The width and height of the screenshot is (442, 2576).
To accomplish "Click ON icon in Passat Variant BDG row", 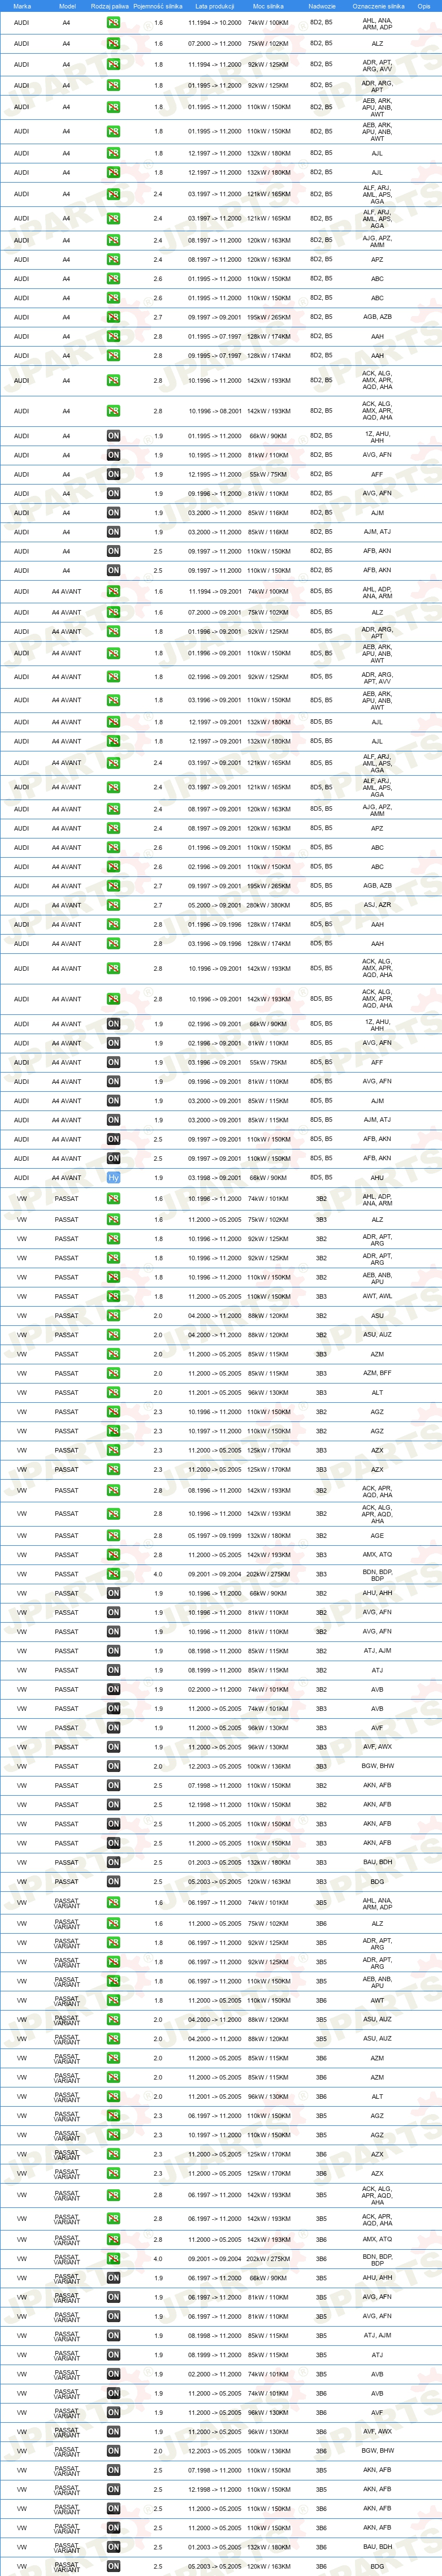I will pyautogui.click(x=113, y=2566).
